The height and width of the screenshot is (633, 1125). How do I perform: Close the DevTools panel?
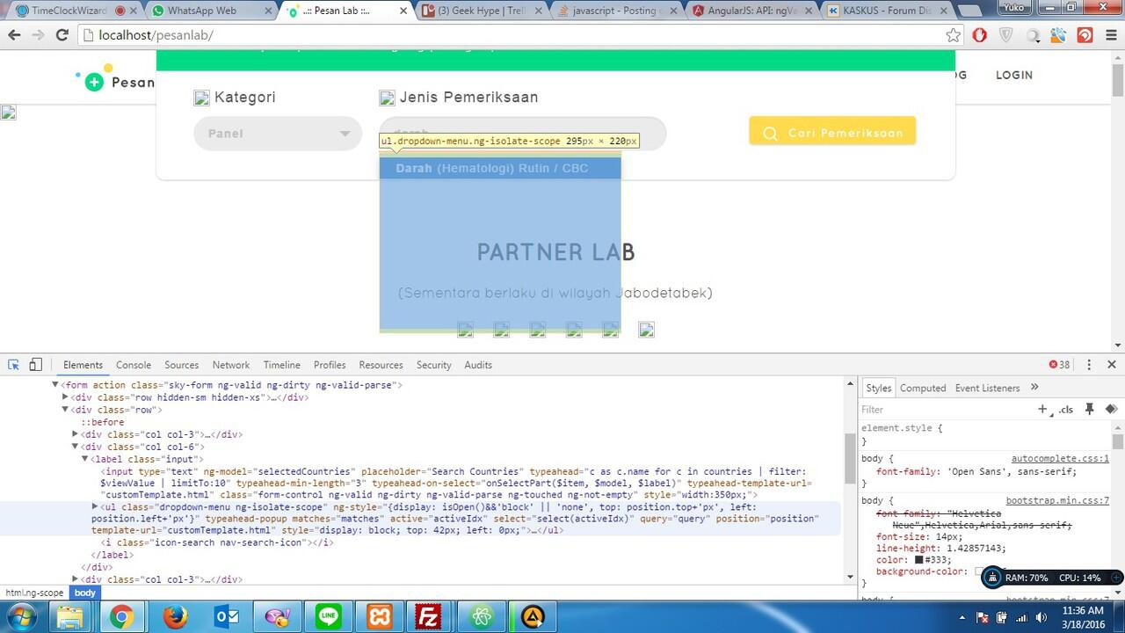click(x=1111, y=365)
